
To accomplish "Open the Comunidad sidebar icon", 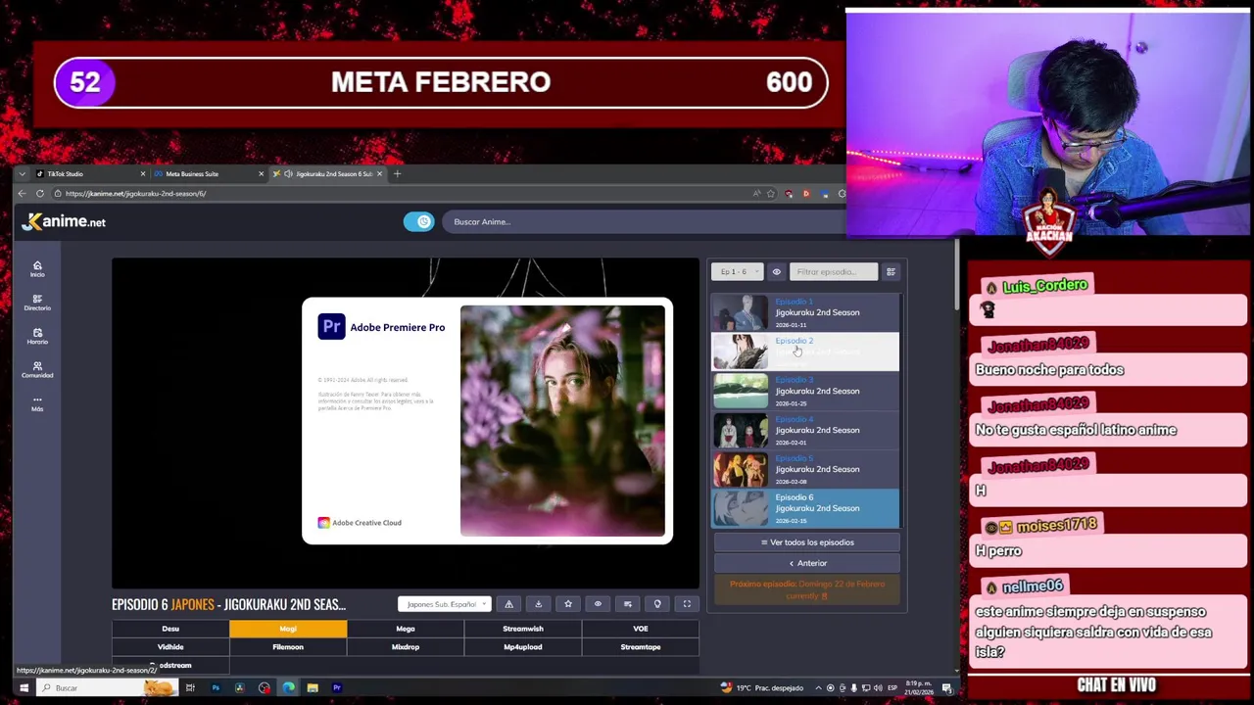I will (x=37, y=369).
